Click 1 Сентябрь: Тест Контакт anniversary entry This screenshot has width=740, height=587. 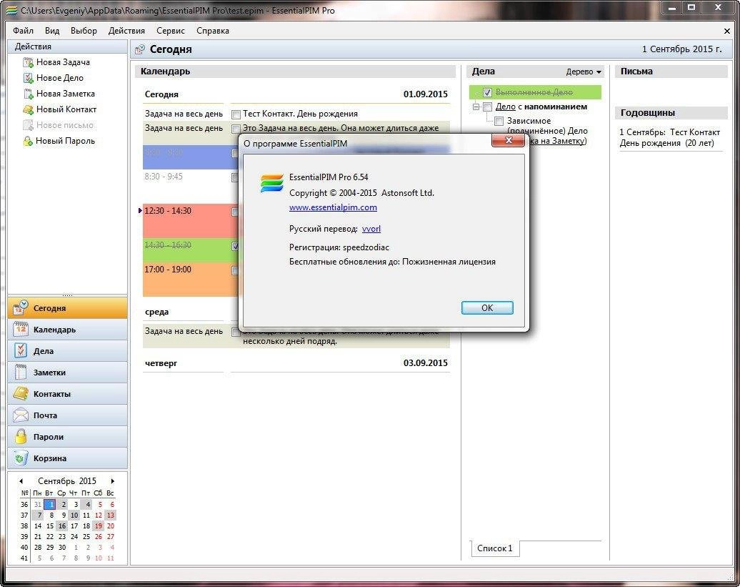coord(669,137)
